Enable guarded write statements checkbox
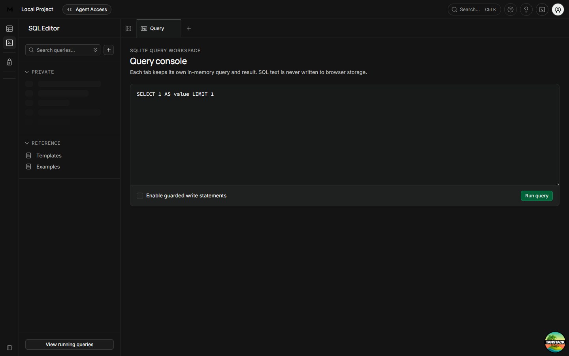The width and height of the screenshot is (569, 356). (x=140, y=196)
